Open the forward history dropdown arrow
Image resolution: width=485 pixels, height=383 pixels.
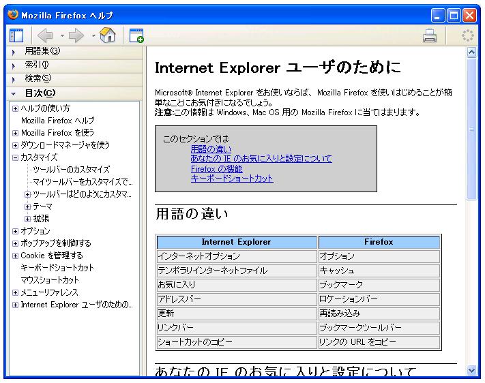point(93,35)
